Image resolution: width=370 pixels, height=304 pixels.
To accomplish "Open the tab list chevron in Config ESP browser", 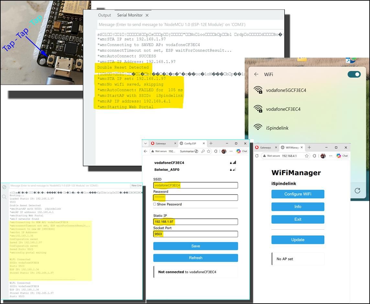I will point(145,143).
